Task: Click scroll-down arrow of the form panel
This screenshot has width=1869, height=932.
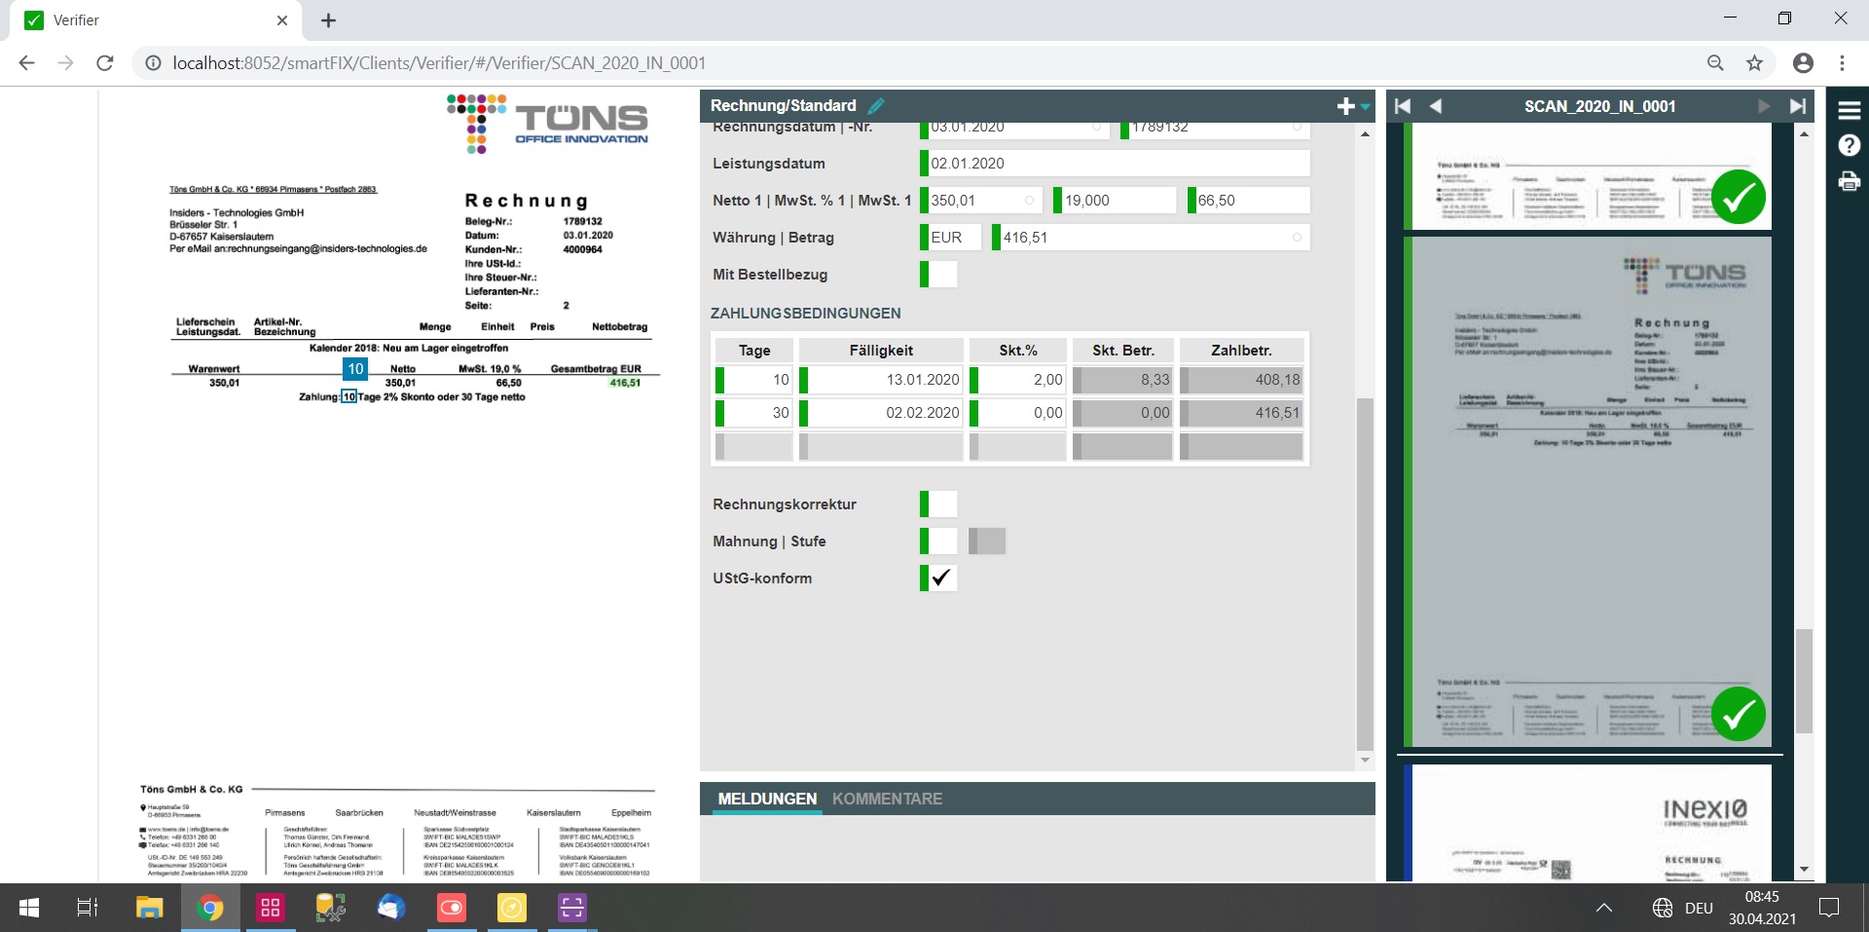Action: point(1365,761)
